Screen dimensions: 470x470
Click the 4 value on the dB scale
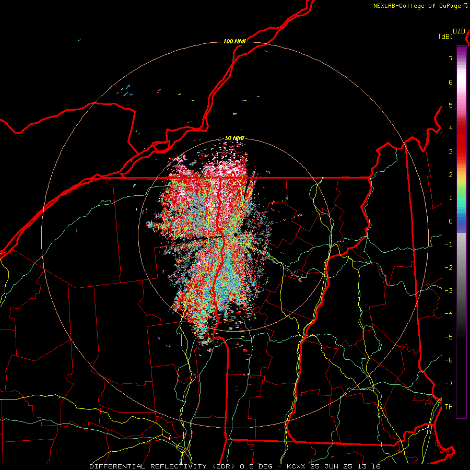coord(451,128)
